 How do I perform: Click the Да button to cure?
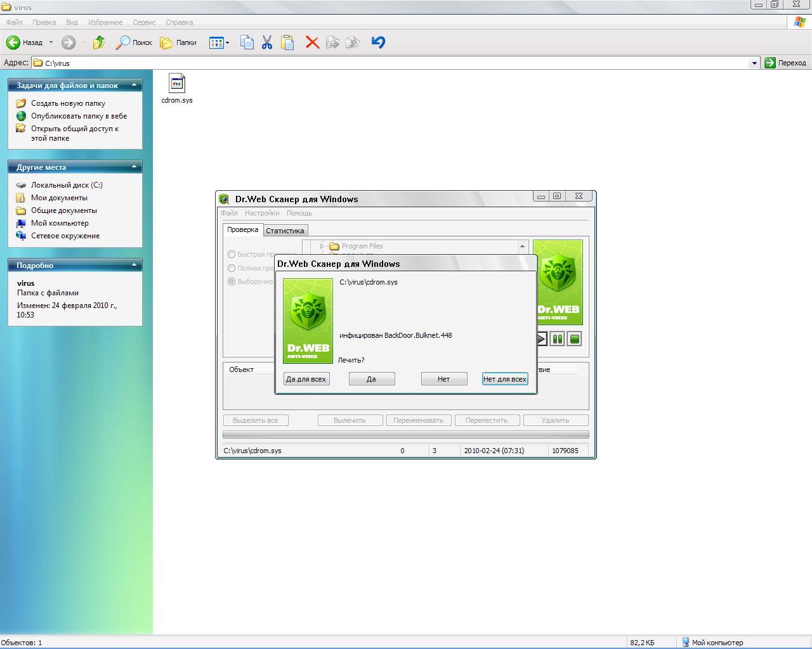(x=372, y=379)
